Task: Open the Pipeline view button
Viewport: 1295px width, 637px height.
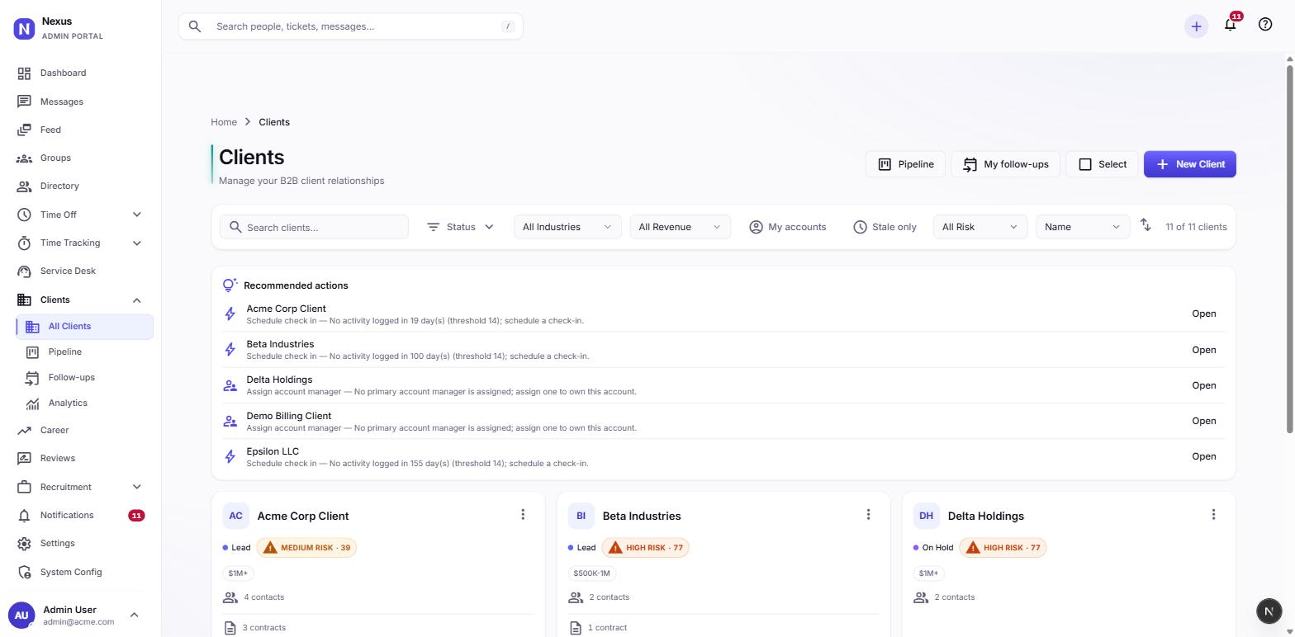Action: point(905,164)
